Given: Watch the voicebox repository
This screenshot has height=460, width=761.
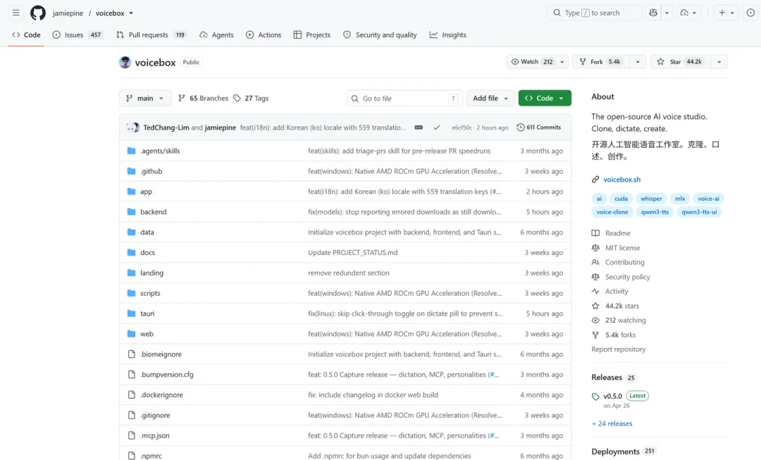Looking at the screenshot, I should [x=531, y=61].
